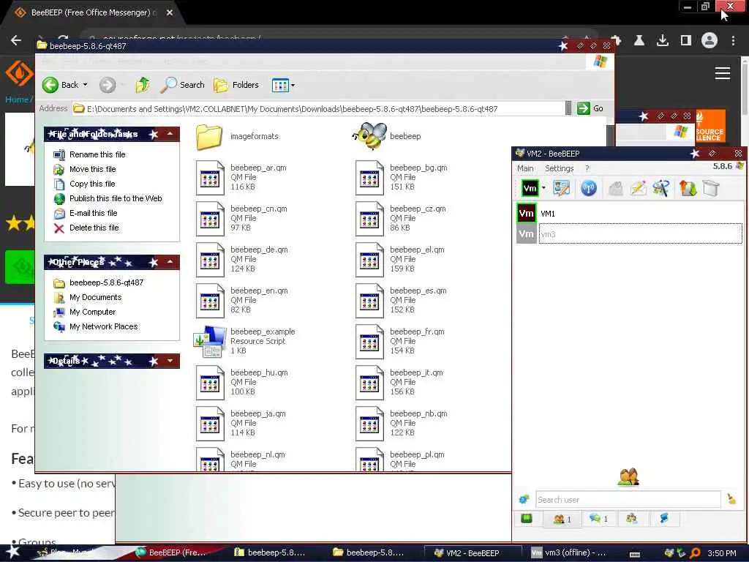This screenshot has width=749, height=562.
Task: Click Copy this file
Action: [x=92, y=184]
